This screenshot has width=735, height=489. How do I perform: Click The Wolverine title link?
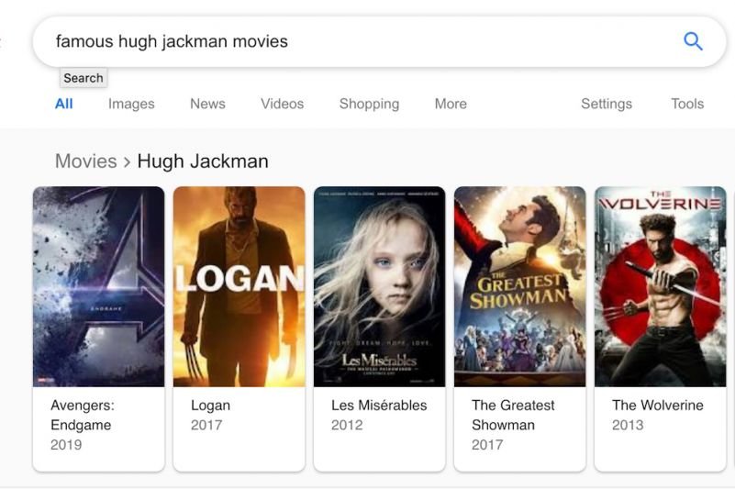[x=657, y=405]
